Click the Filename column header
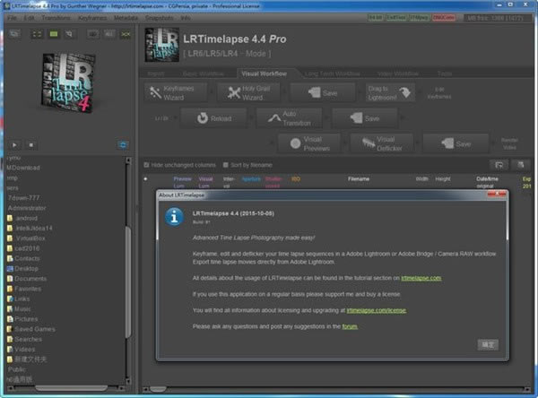This screenshot has width=538, height=398. [x=359, y=179]
